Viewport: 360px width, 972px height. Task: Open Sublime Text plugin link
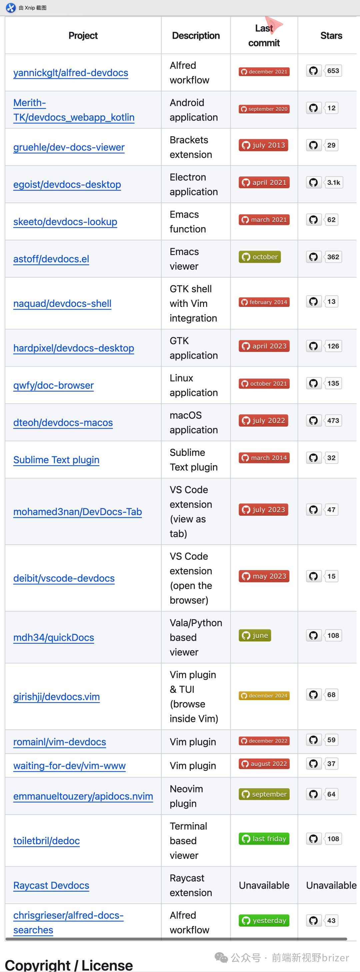tap(56, 460)
